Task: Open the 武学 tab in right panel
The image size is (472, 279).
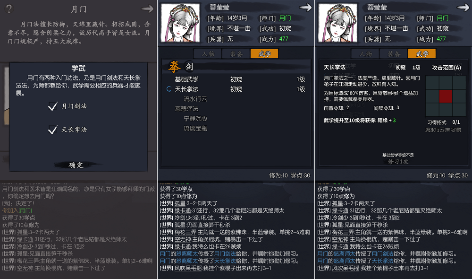Action: point(421,54)
